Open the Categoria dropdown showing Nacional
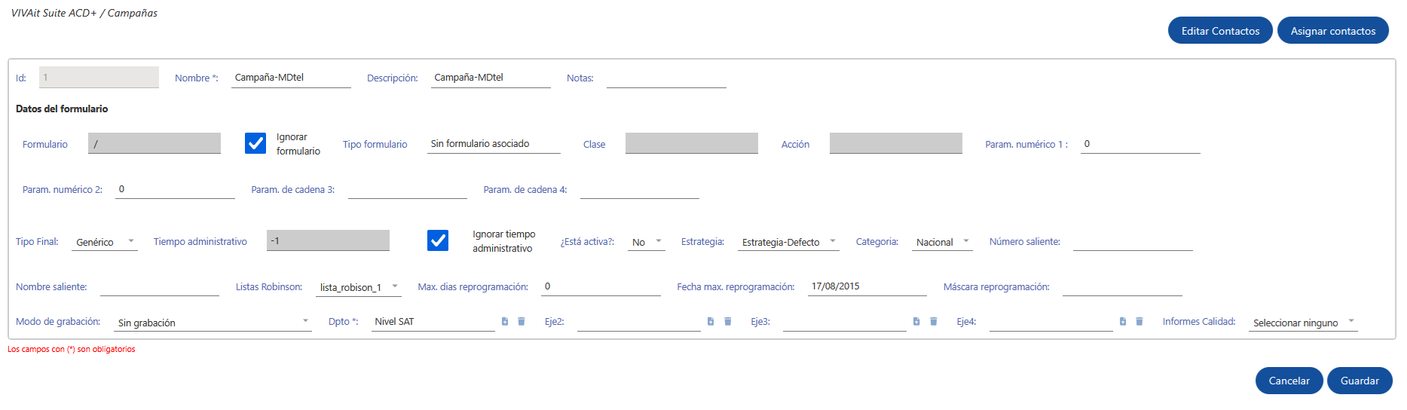The image size is (1407, 410). pos(942,242)
